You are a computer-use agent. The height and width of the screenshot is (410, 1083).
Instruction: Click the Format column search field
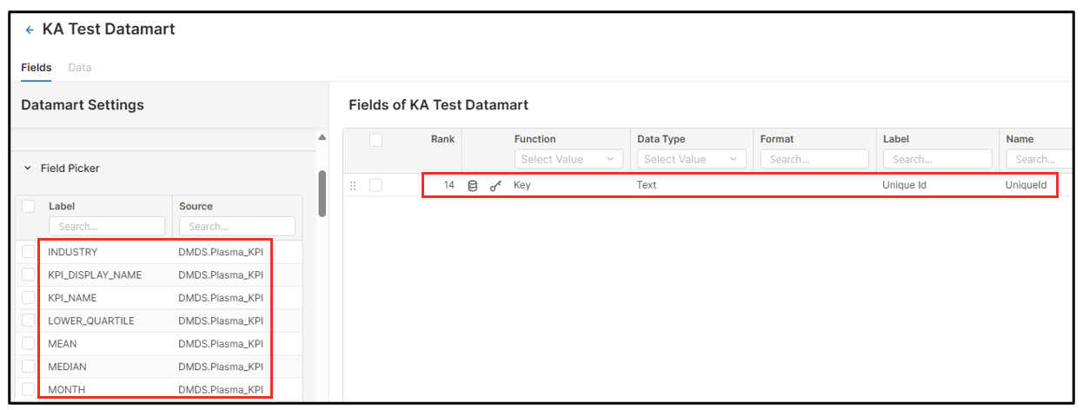814,159
